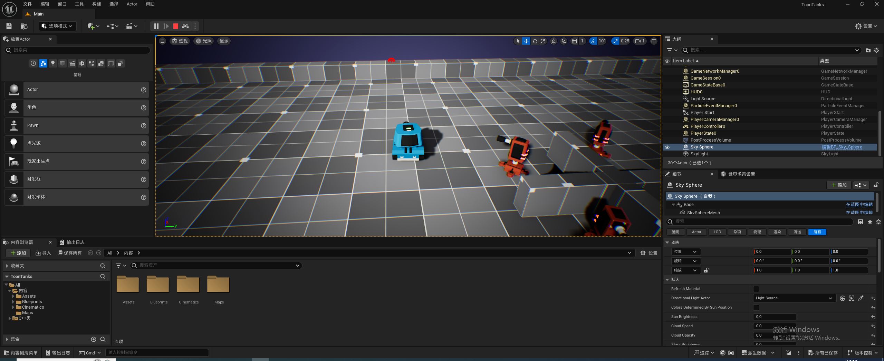Expand the Blueprints folder in tree
The image size is (884, 361).
click(13, 302)
